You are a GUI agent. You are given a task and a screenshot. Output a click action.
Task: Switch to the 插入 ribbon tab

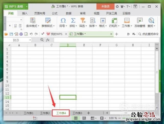click(25, 13)
